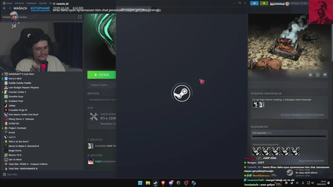
Task: Click the last locked achievement icon
Action: click(x=296, y=151)
